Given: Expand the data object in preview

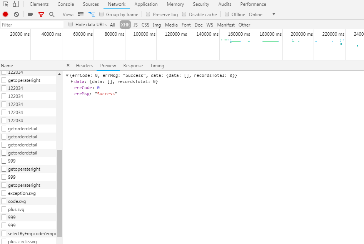Looking at the screenshot, I should coord(72,81).
